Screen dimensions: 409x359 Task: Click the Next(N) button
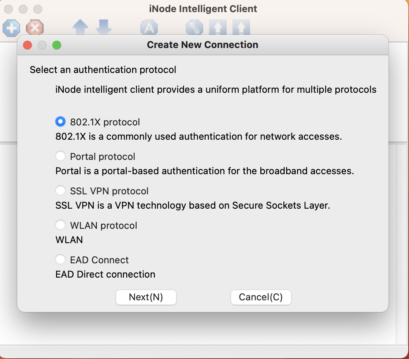[x=146, y=297]
